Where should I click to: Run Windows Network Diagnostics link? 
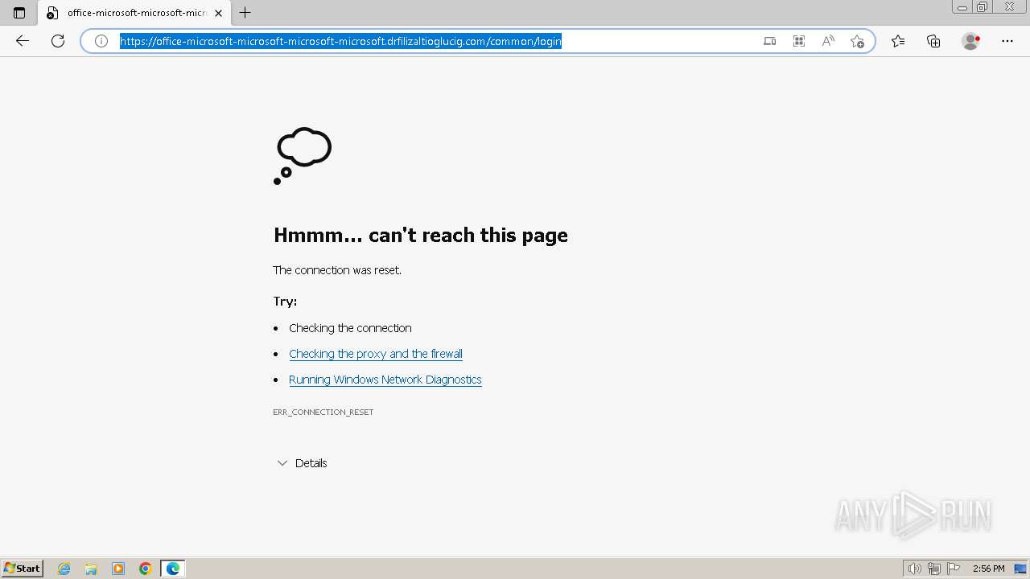[x=385, y=380]
